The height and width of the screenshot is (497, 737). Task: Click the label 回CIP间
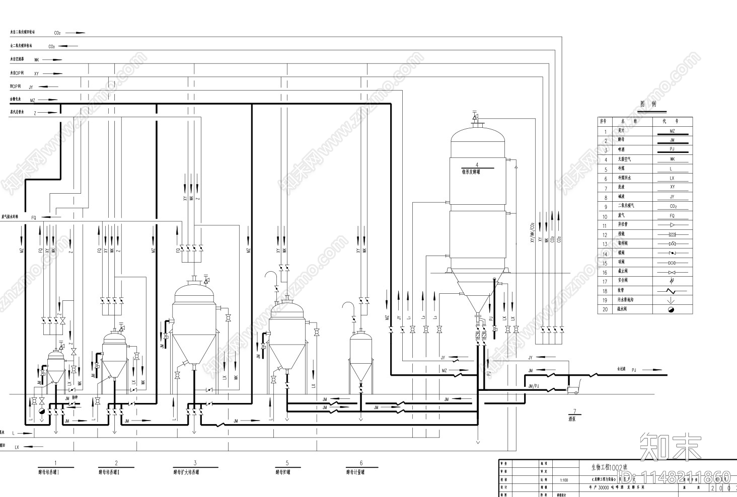[x=16, y=87]
